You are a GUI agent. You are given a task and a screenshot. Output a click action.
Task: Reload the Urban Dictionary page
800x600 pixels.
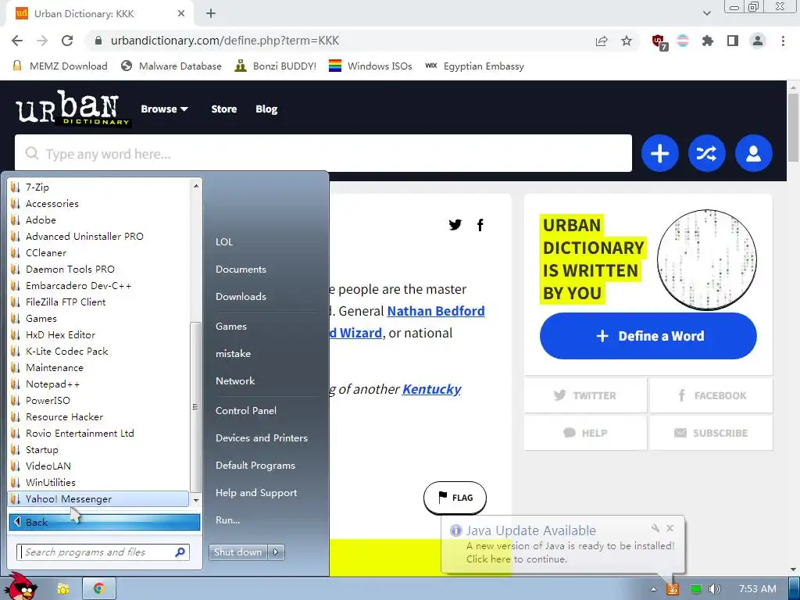[67, 41]
